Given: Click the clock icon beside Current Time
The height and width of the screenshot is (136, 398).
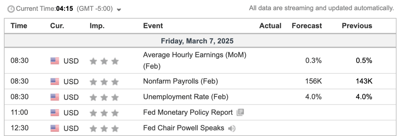Looking at the screenshot, I should click(x=11, y=9).
